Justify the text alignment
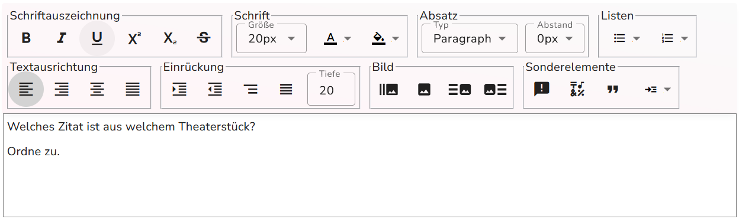This screenshot has height=219, width=739. tap(133, 90)
